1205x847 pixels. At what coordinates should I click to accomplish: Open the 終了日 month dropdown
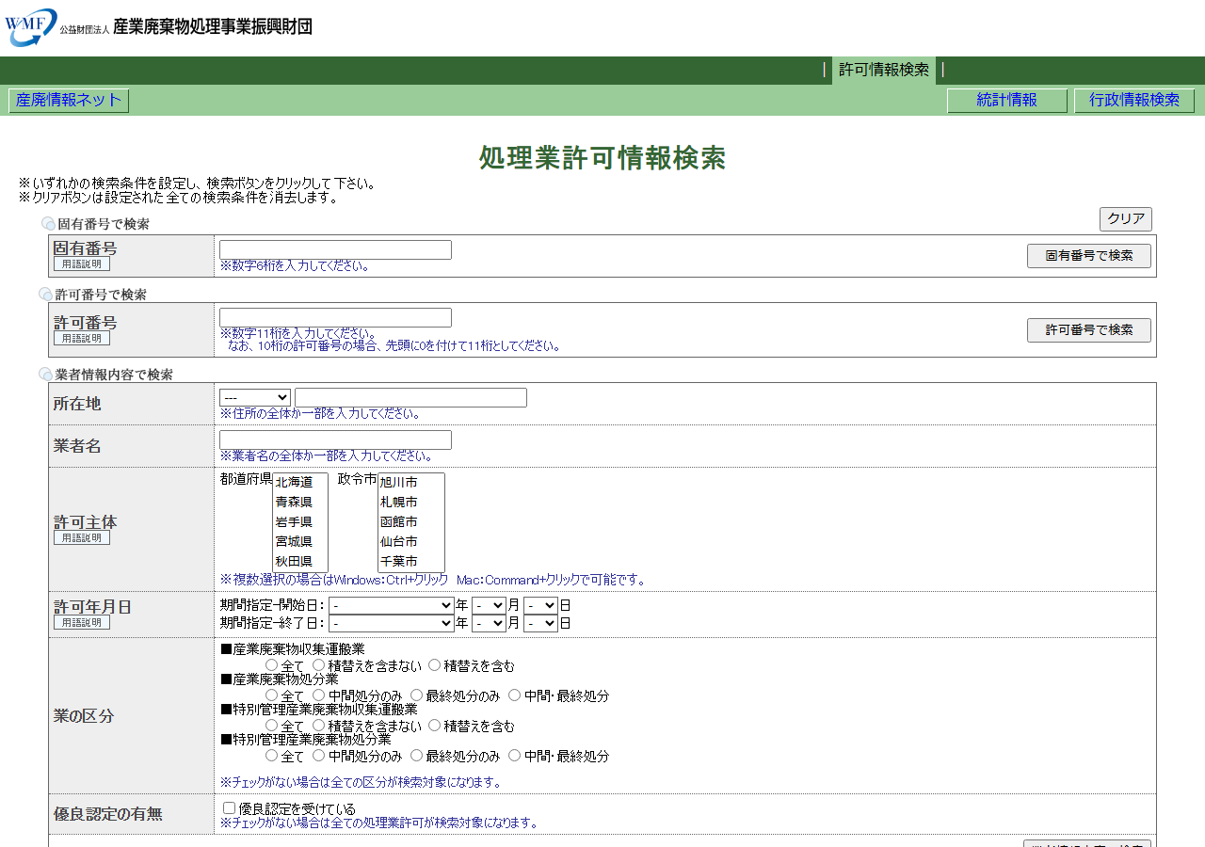490,623
